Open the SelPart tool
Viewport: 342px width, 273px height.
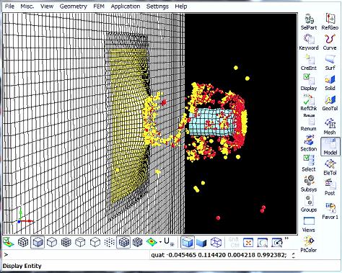pyautogui.click(x=309, y=22)
